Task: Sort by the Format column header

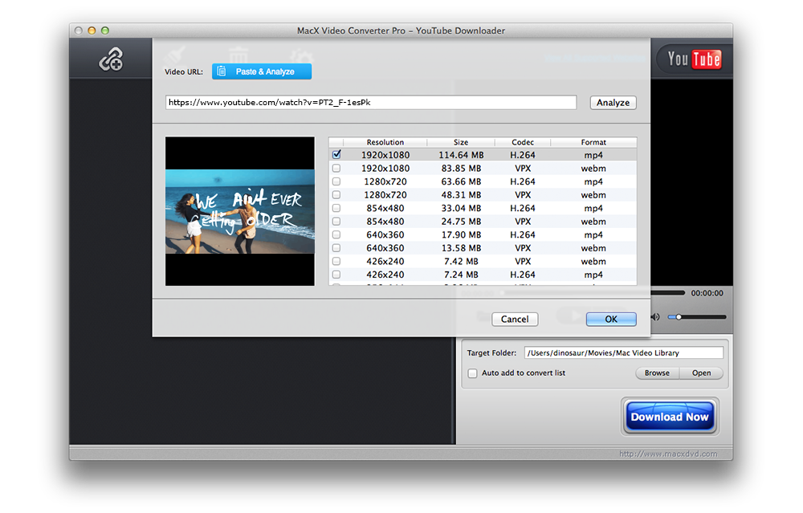Action: point(593,142)
